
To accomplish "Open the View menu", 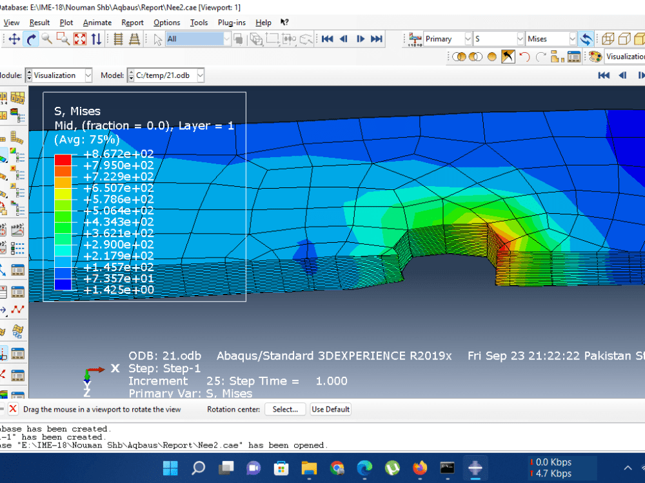I will pyautogui.click(x=12, y=23).
